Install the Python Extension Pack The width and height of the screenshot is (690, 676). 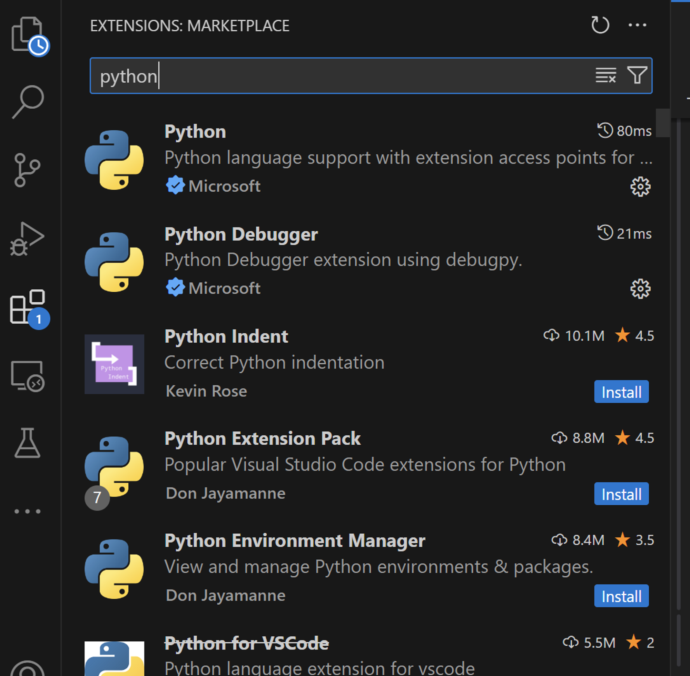621,494
